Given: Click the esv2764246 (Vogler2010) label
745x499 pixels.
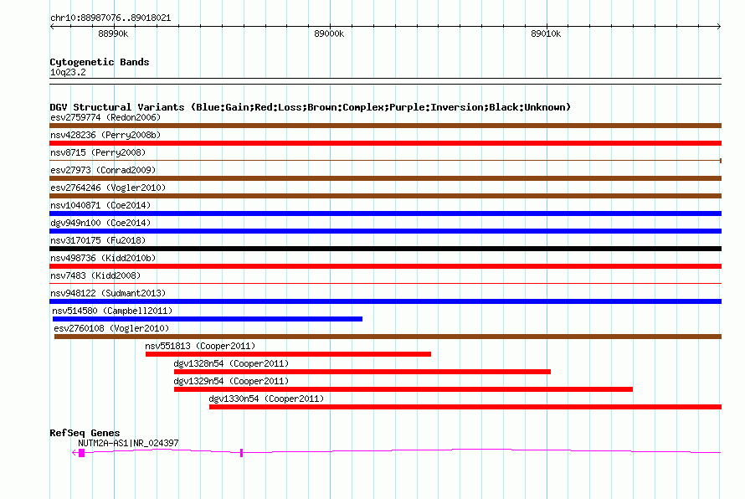Looking at the screenshot, I should click(x=108, y=188).
